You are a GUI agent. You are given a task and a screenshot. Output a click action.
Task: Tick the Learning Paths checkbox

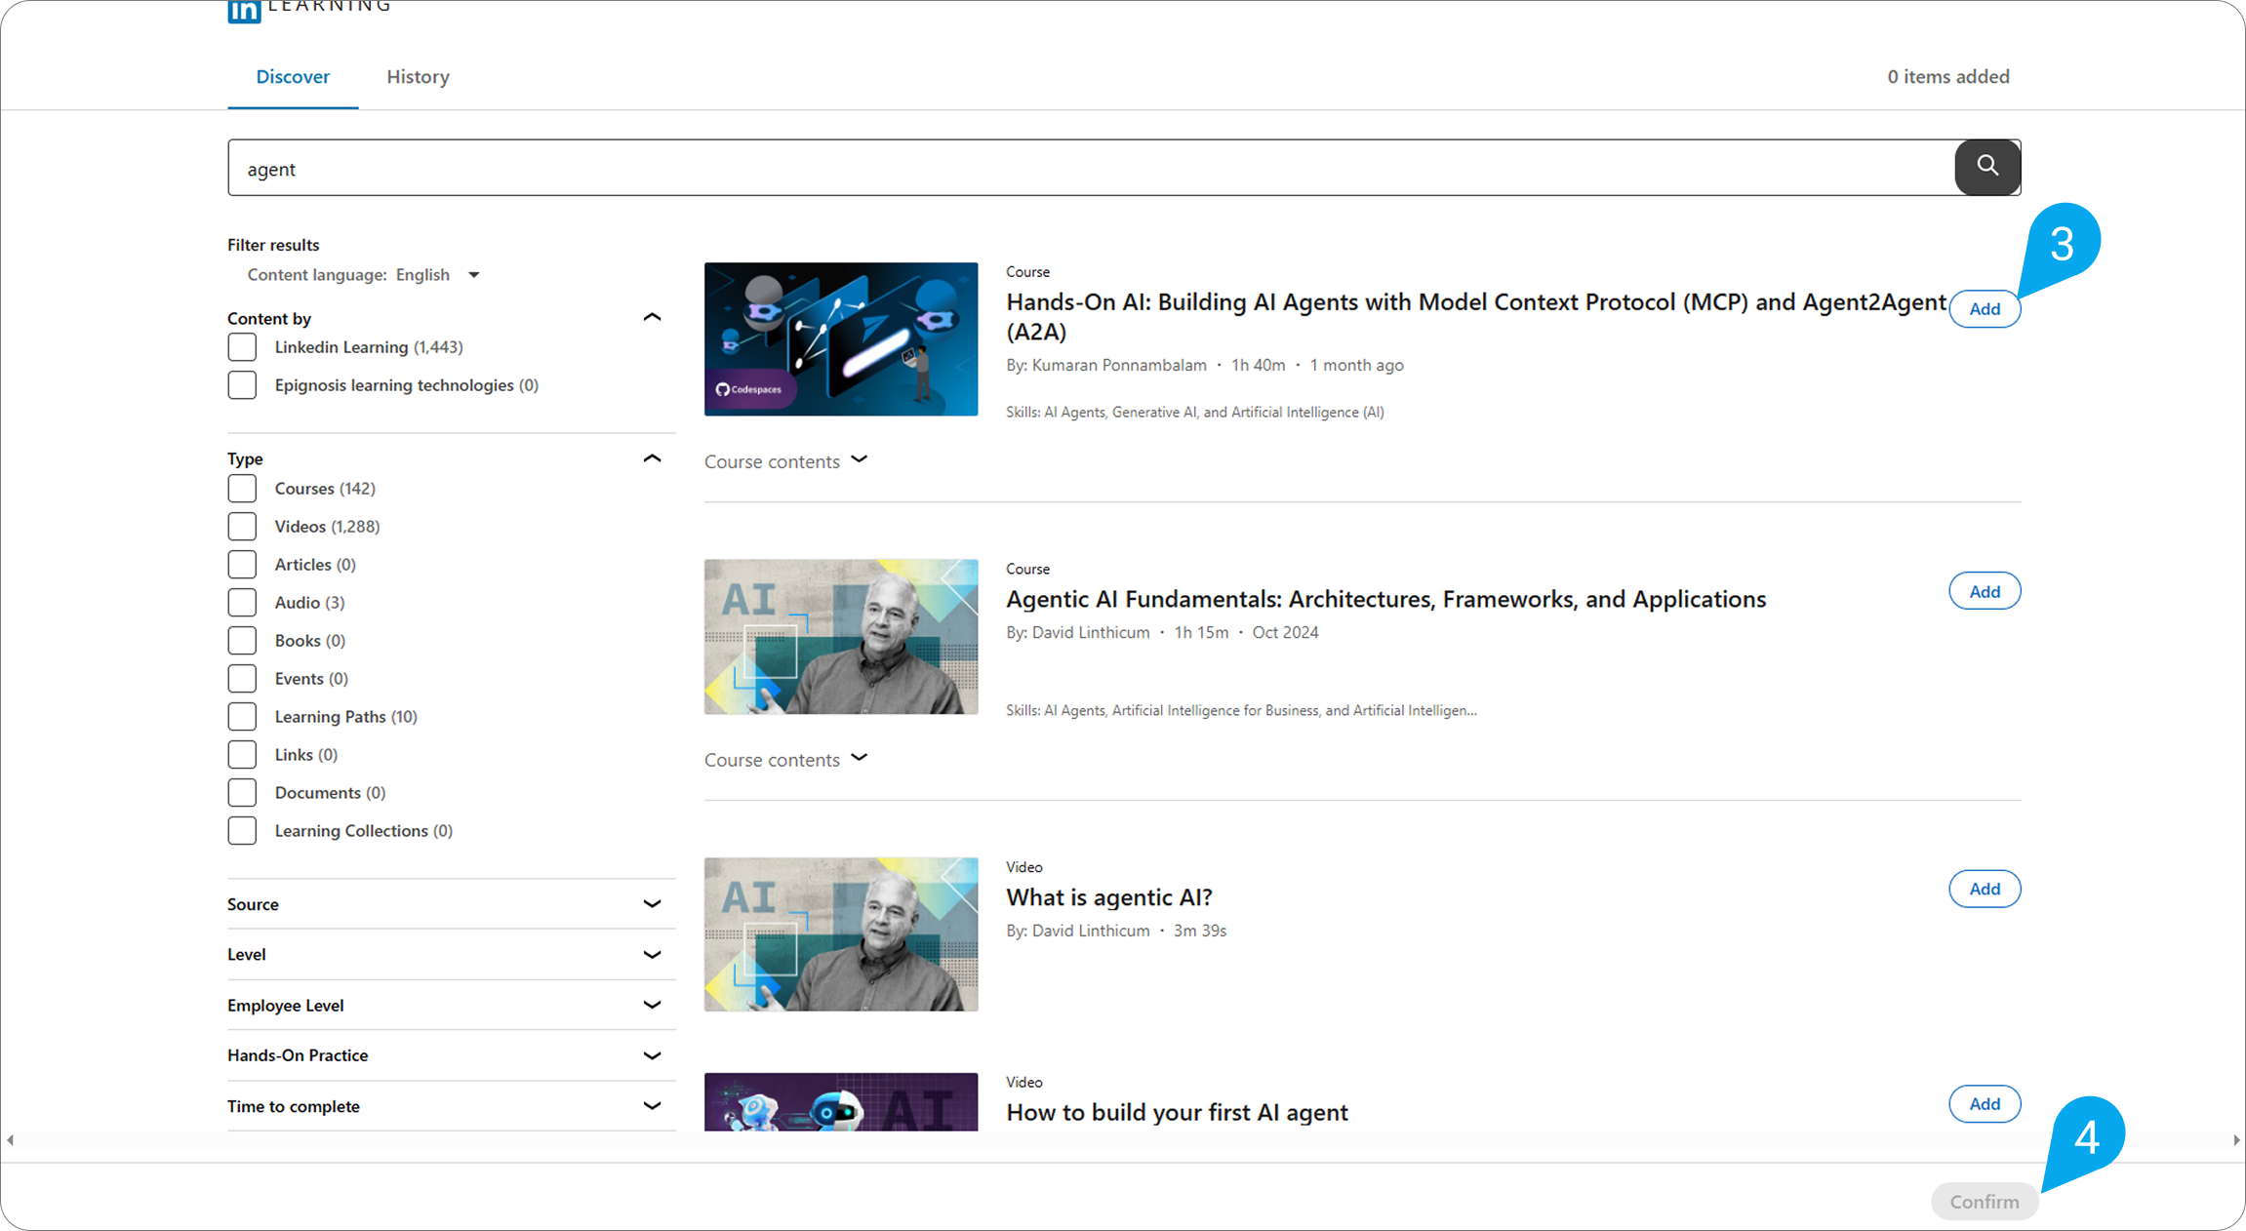pyautogui.click(x=242, y=717)
